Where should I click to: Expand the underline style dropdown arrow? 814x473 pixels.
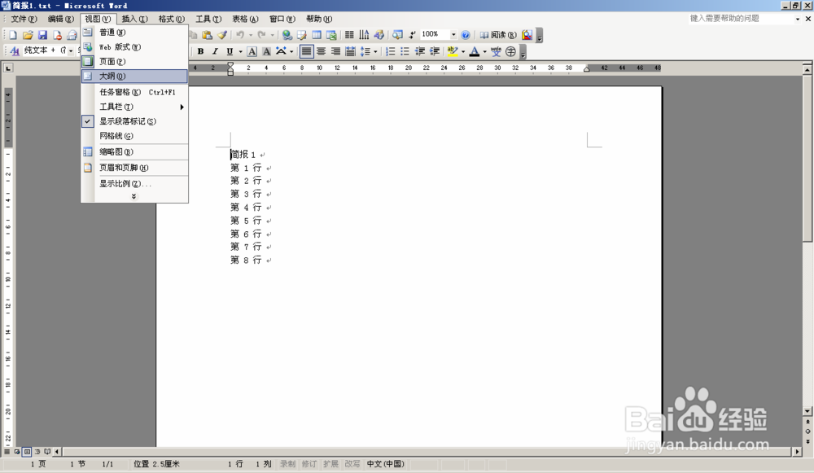(x=240, y=51)
